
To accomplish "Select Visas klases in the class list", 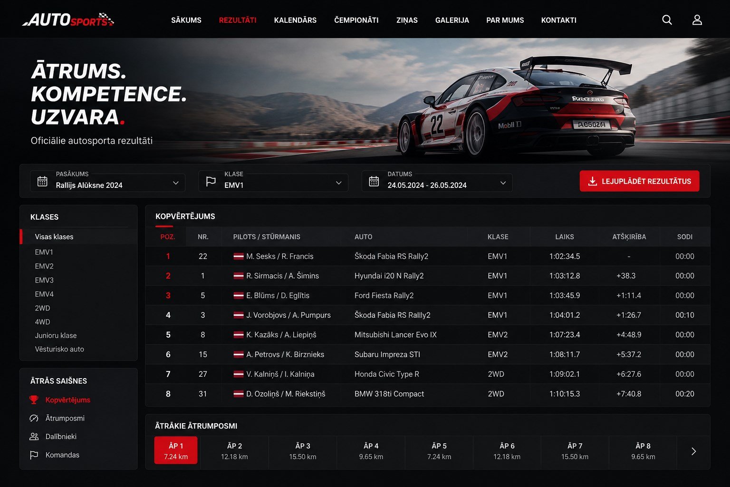I will [79, 237].
